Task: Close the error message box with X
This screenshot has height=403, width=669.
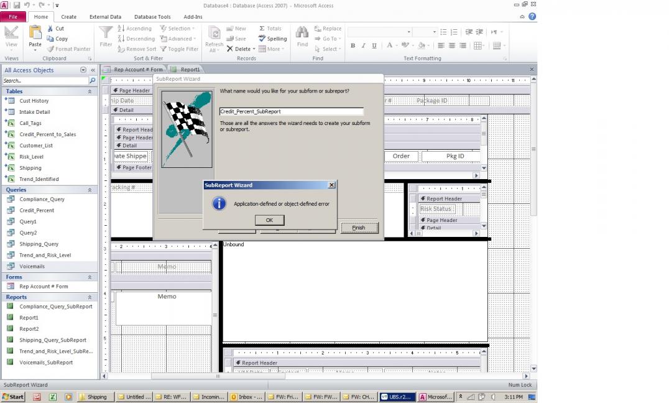Action: coord(331,185)
